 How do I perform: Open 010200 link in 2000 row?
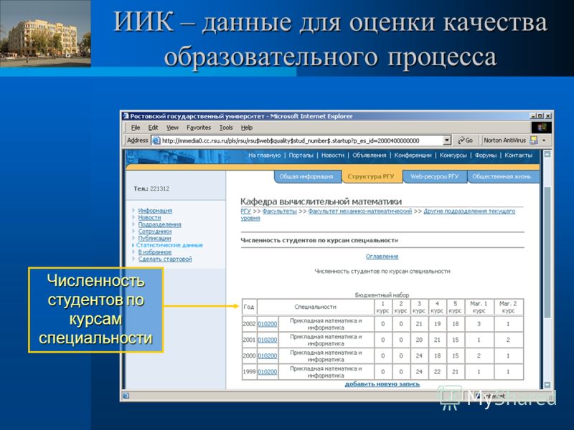click(268, 356)
